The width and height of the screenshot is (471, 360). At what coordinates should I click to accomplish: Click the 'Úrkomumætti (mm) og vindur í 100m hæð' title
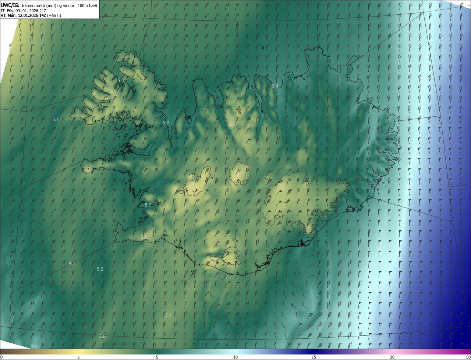(59, 5)
